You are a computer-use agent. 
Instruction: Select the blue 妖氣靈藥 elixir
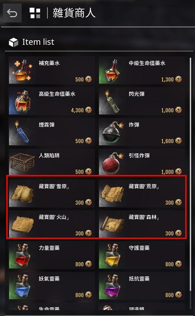(x=52, y=286)
